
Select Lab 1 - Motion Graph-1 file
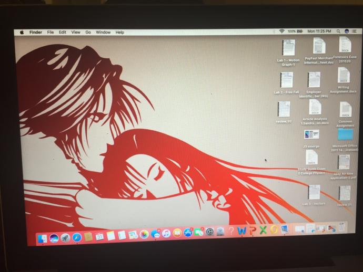pyautogui.click(x=288, y=53)
